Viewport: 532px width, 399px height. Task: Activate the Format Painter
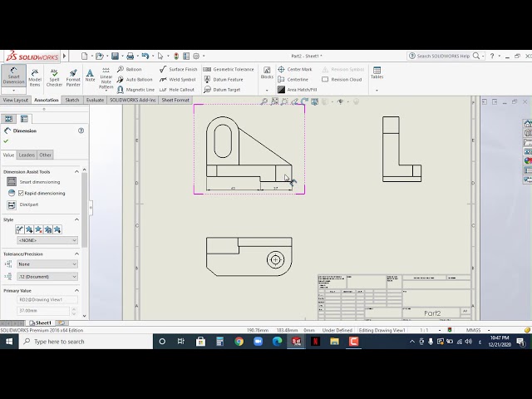73,77
